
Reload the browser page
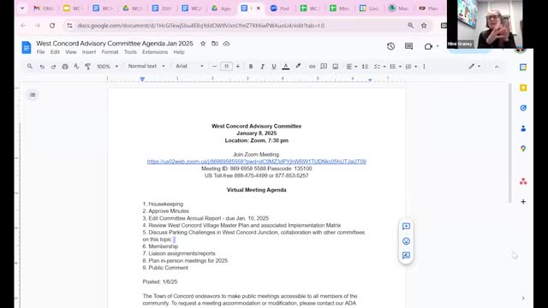coord(52,26)
